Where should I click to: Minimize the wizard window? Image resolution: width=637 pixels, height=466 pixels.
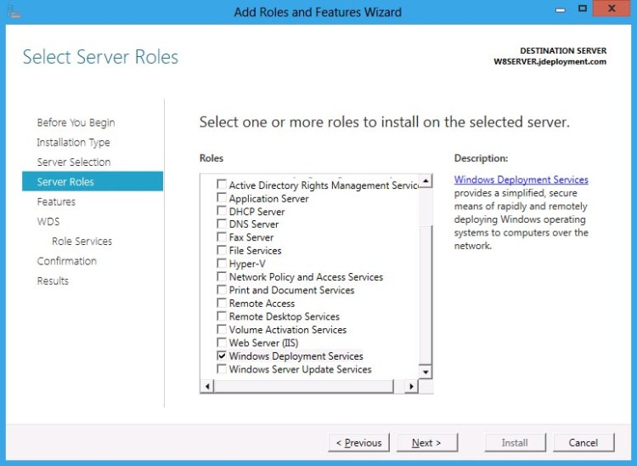click(x=560, y=9)
